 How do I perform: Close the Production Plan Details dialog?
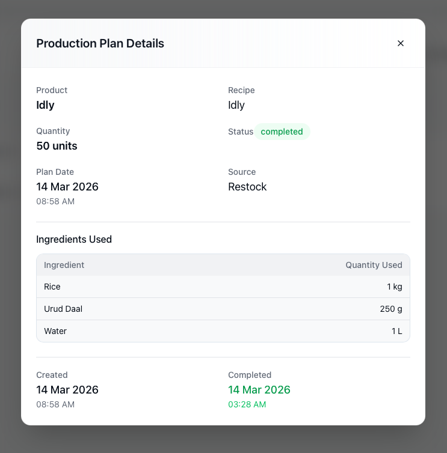[x=401, y=43]
